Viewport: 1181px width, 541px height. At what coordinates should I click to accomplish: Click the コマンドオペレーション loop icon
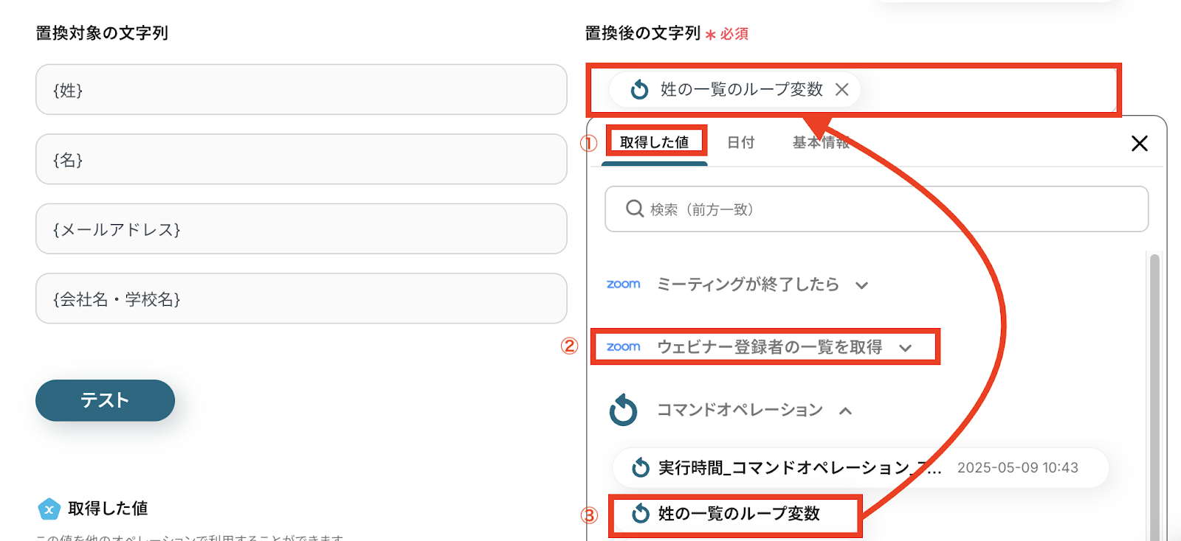tap(623, 410)
